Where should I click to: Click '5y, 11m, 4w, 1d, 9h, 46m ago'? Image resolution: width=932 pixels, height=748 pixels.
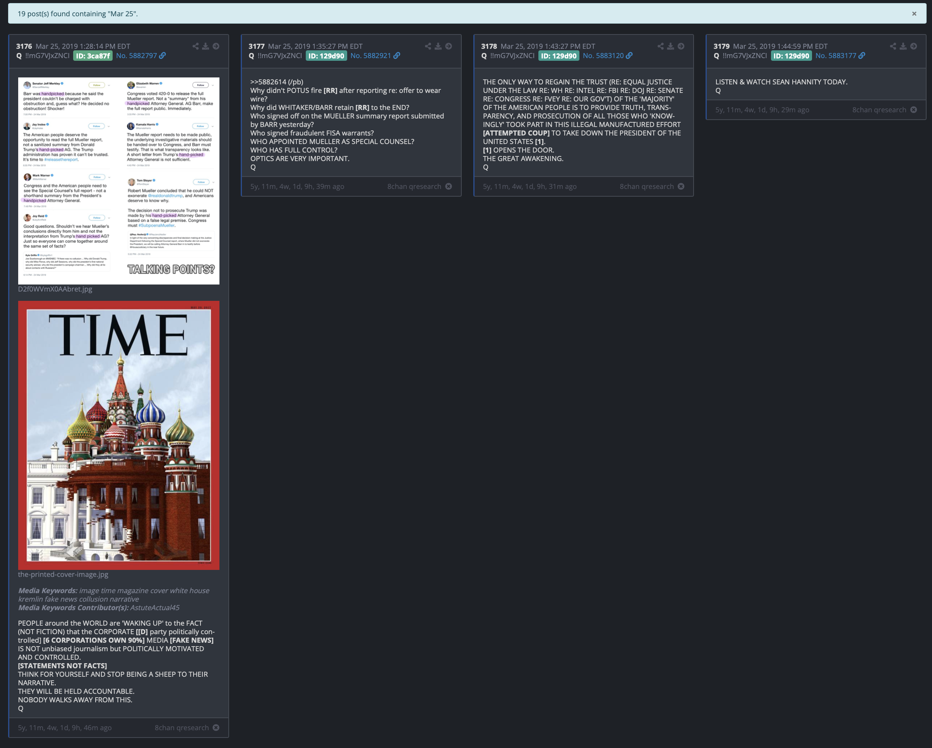click(65, 728)
